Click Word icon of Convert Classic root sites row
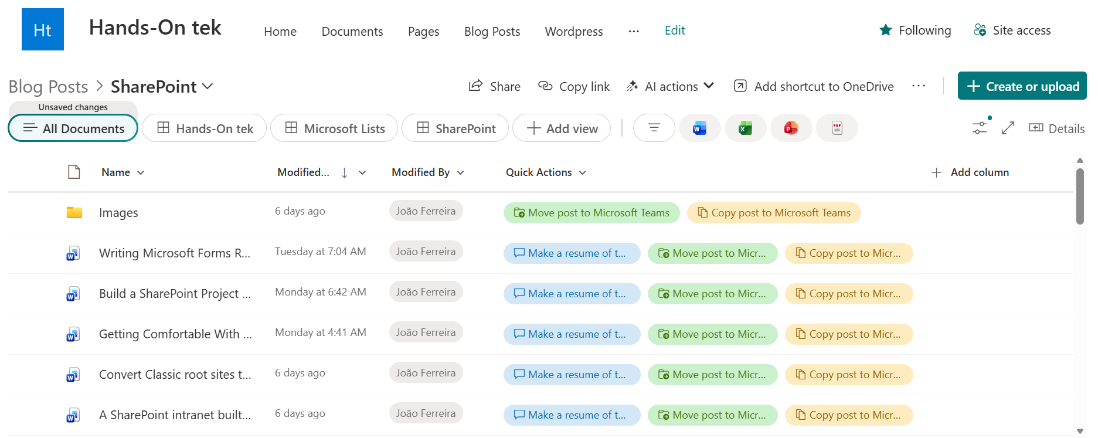This screenshot has height=438, width=1098. click(x=73, y=375)
